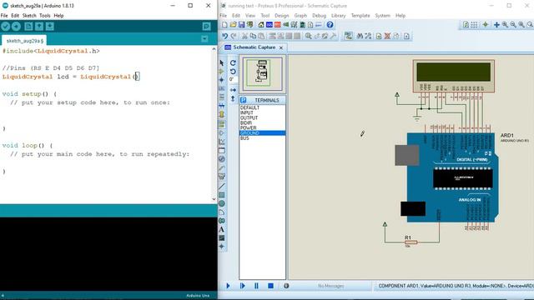Select the Proteus Selection Mode arrow tool
Image resolution: width=534 pixels, height=300 pixels.
pyautogui.click(x=222, y=63)
